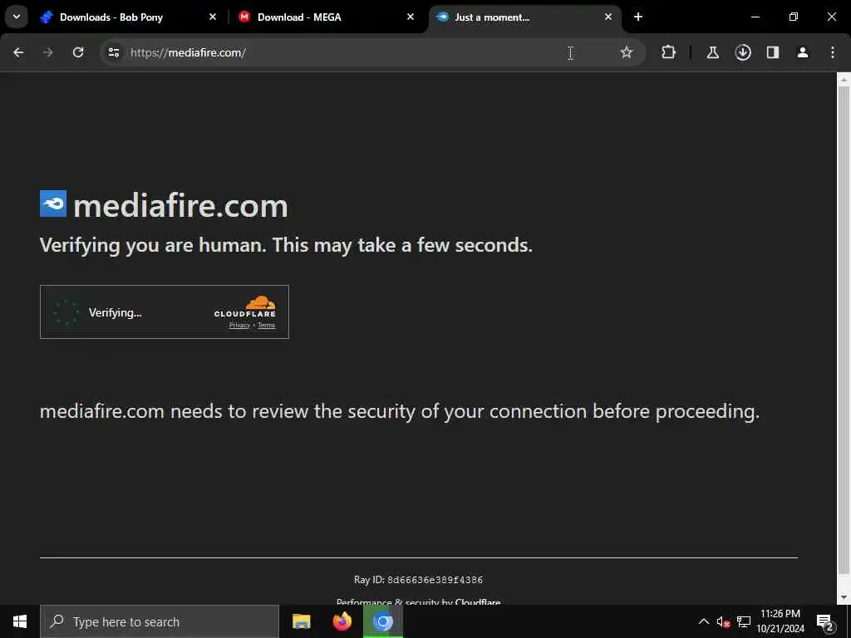Bookmark this page with the star icon

tap(627, 52)
